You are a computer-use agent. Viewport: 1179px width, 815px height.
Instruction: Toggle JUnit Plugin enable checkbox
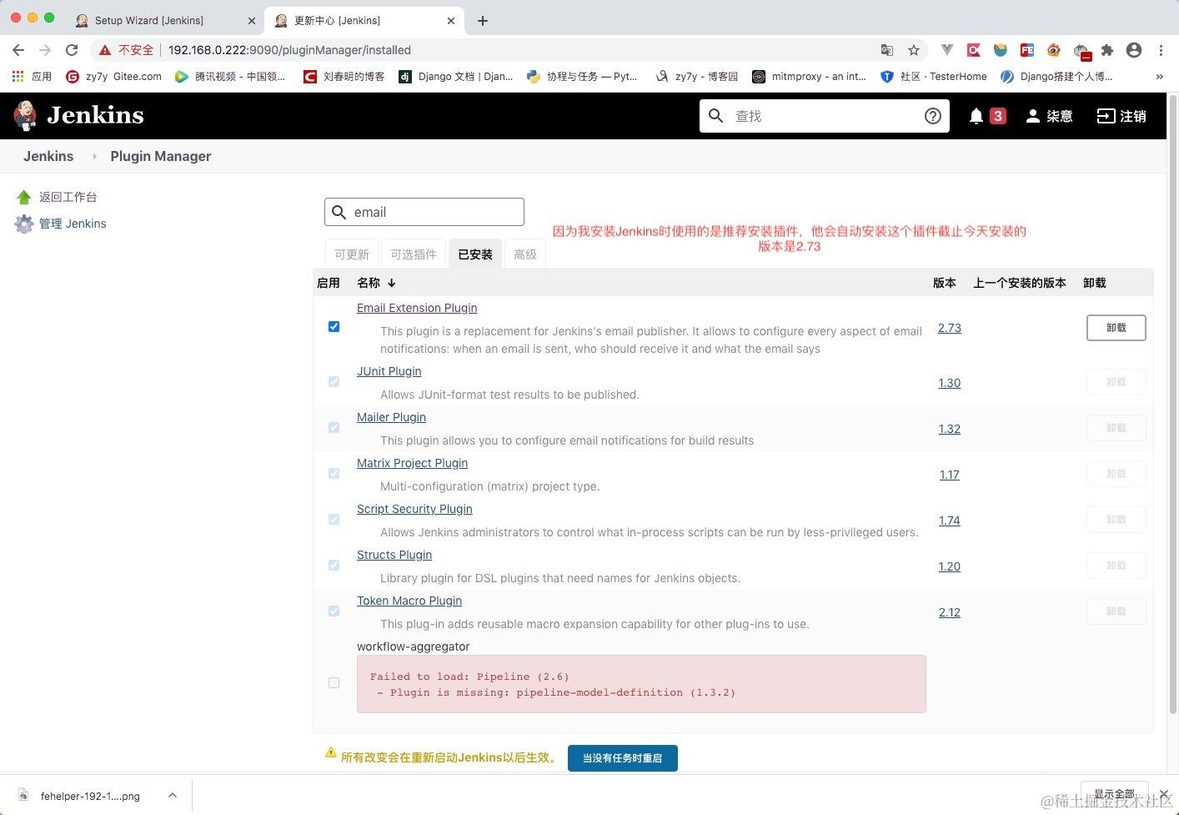pyautogui.click(x=334, y=381)
